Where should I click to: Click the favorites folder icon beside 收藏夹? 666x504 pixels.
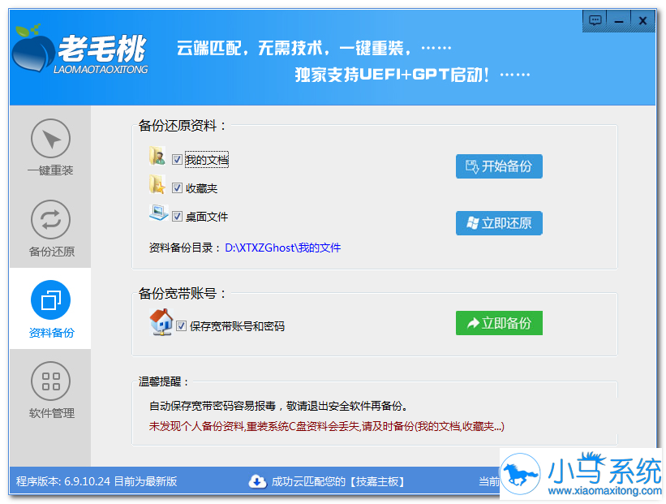(x=157, y=186)
